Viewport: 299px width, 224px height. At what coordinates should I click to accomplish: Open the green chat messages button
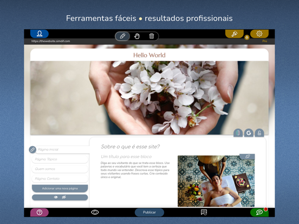pyautogui.click(x=259, y=212)
